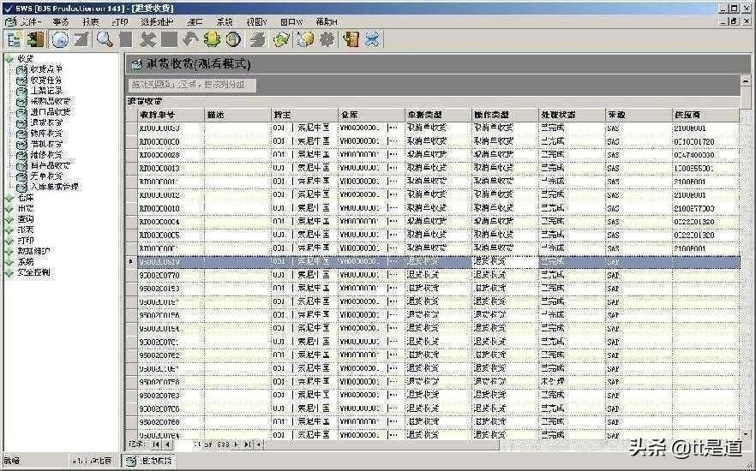Open the 帮助H menu
The image size is (756, 471).
click(x=327, y=21)
